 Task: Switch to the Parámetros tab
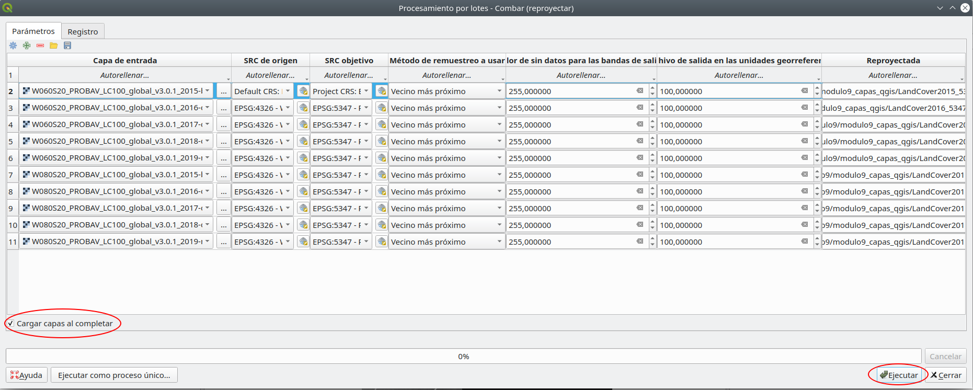coord(33,31)
